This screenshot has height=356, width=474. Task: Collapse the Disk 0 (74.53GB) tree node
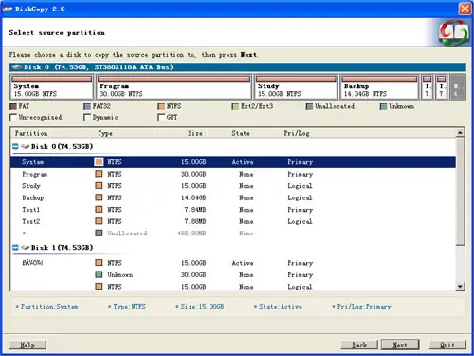[x=15, y=146]
